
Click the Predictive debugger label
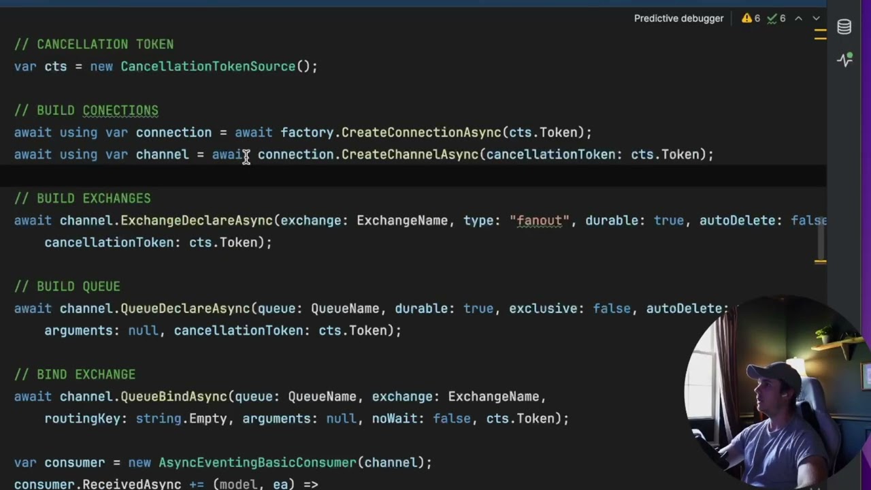pyautogui.click(x=678, y=18)
